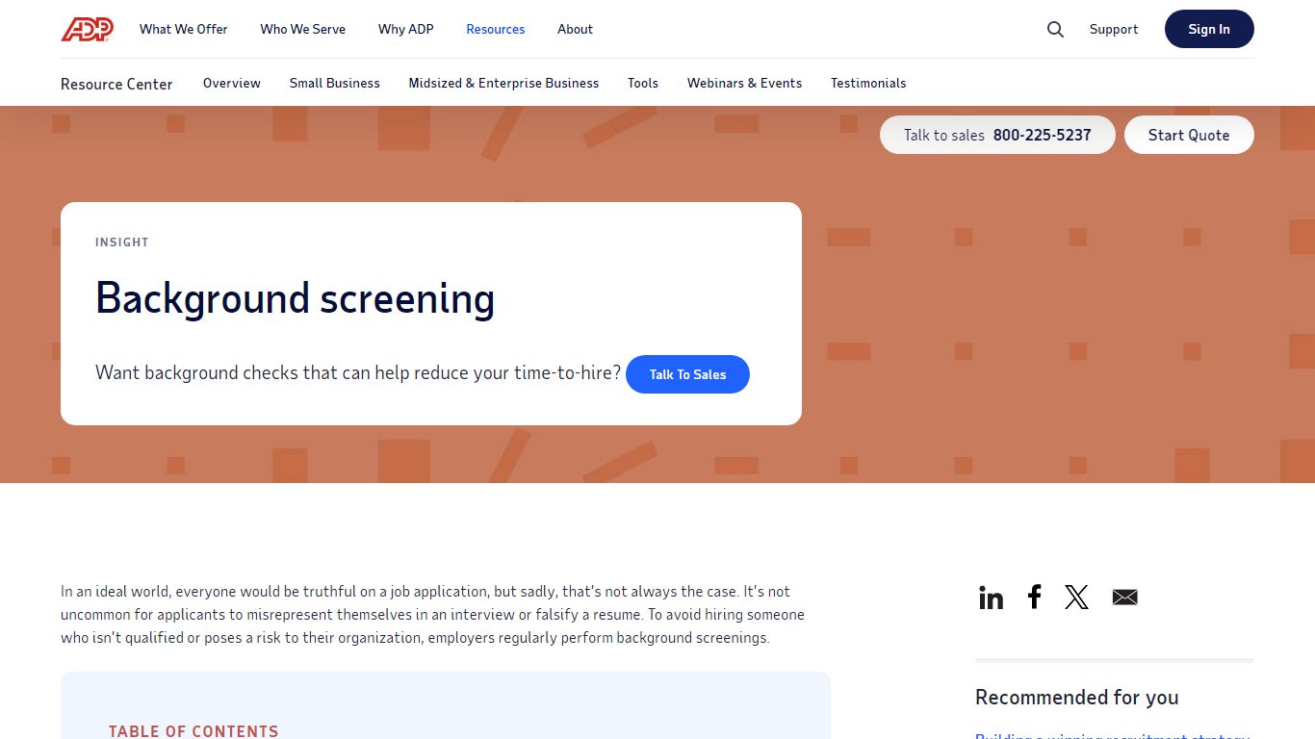Screen dimensions: 1315x739
Task: Go to the Support page
Action: 1114,29
